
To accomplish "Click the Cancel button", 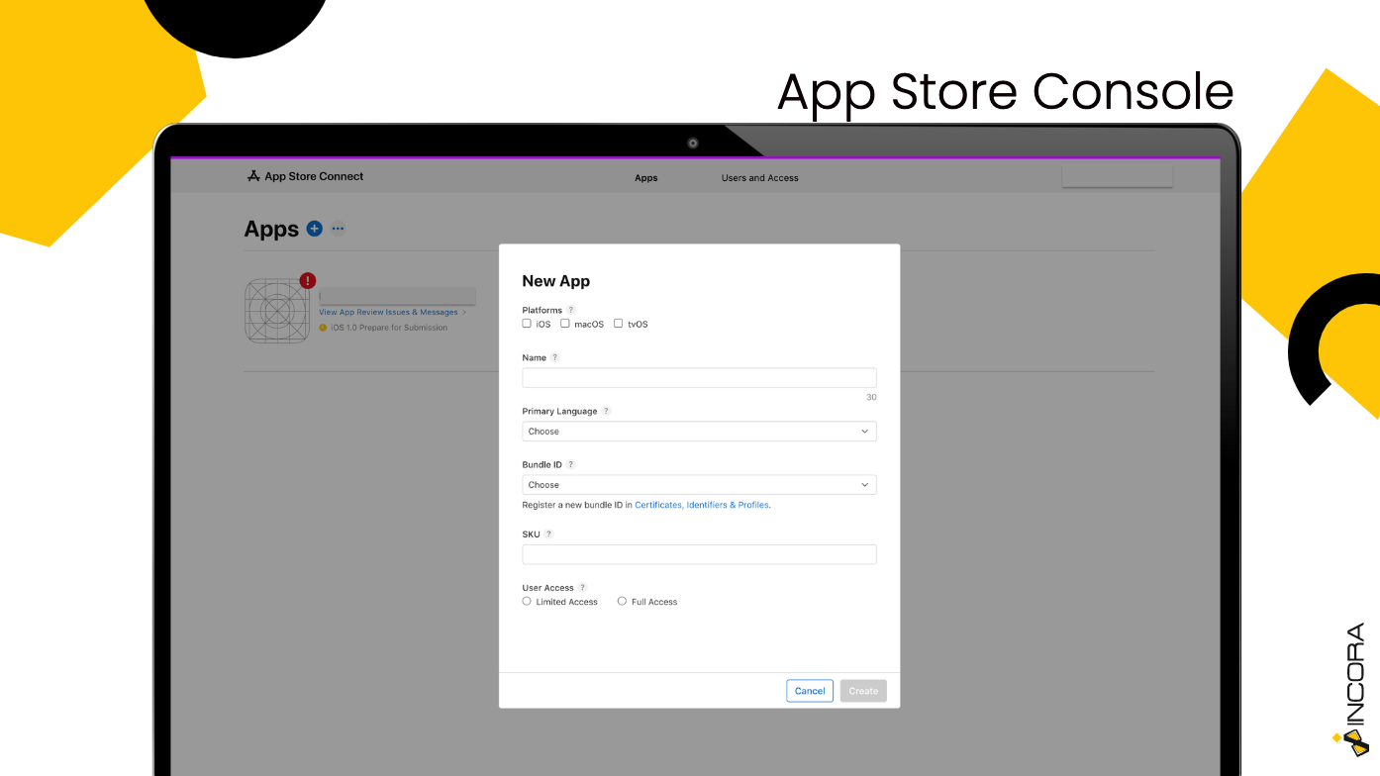I will (x=810, y=691).
